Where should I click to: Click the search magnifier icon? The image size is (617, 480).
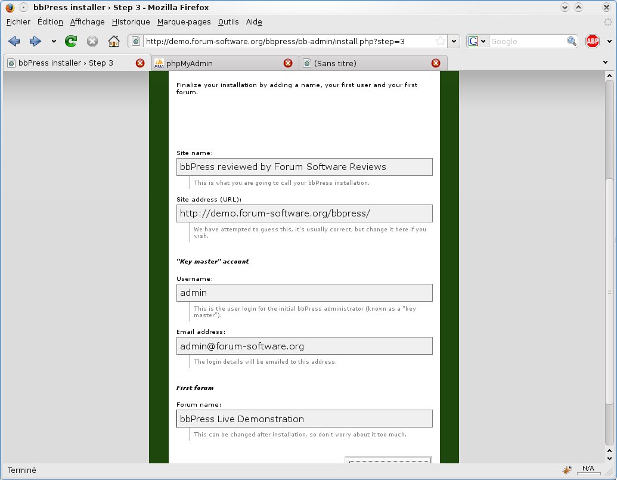pyautogui.click(x=571, y=41)
